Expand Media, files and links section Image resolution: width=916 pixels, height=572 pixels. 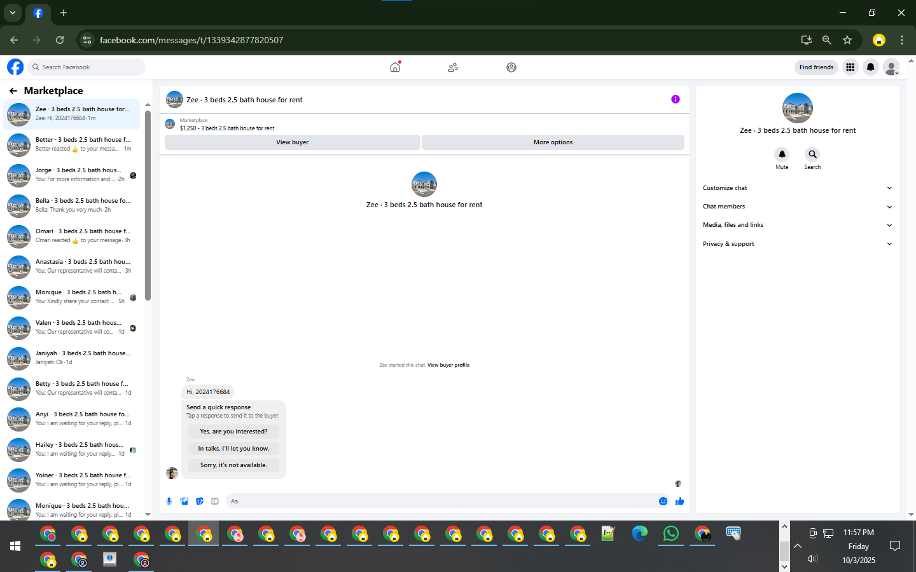(798, 225)
